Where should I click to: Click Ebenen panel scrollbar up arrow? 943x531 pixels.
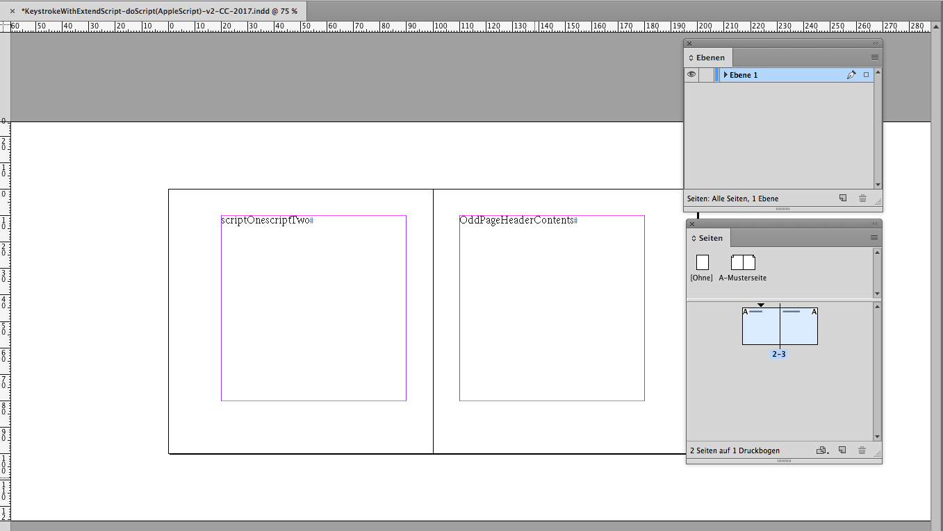(x=878, y=72)
